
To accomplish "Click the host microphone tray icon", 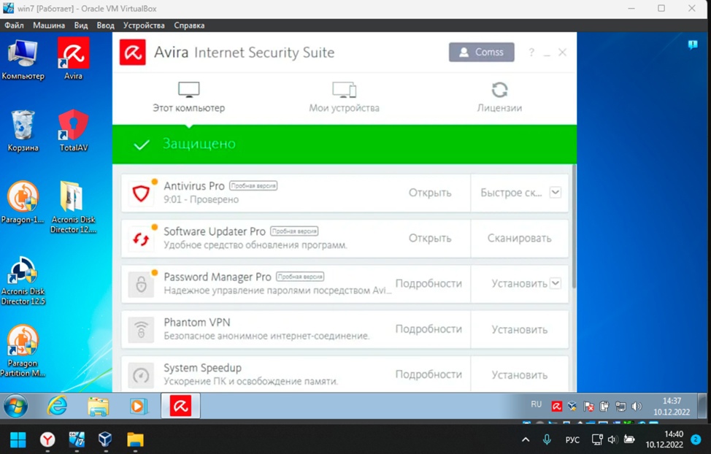I will coord(547,439).
